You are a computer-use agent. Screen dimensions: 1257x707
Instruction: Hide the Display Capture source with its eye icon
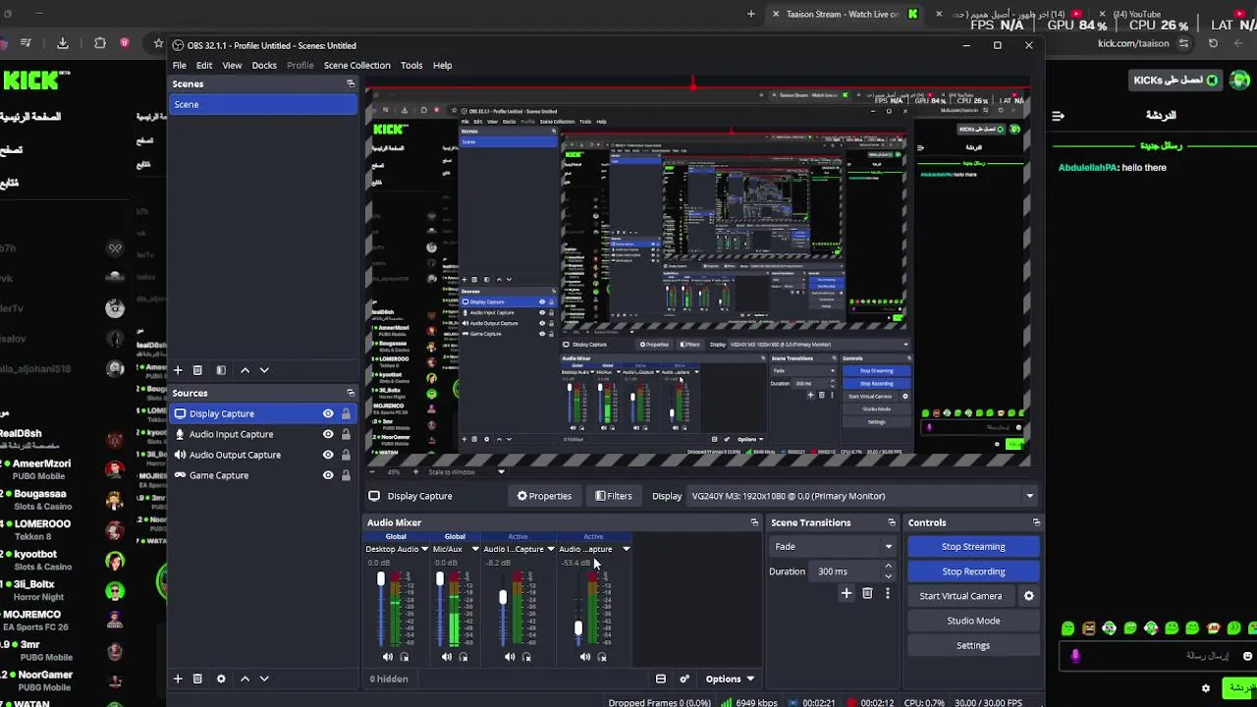coord(328,413)
